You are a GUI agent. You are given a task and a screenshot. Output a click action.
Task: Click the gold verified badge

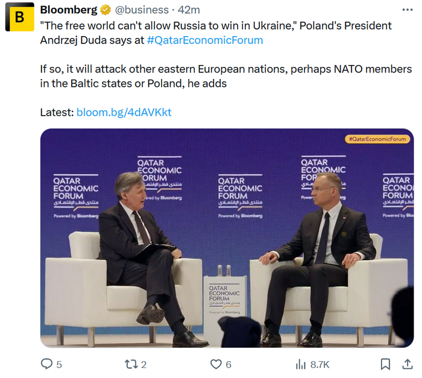105,10
